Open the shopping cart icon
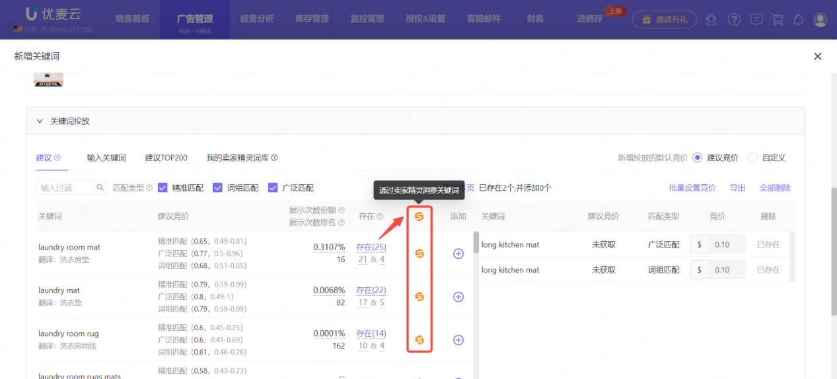 pos(778,20)
